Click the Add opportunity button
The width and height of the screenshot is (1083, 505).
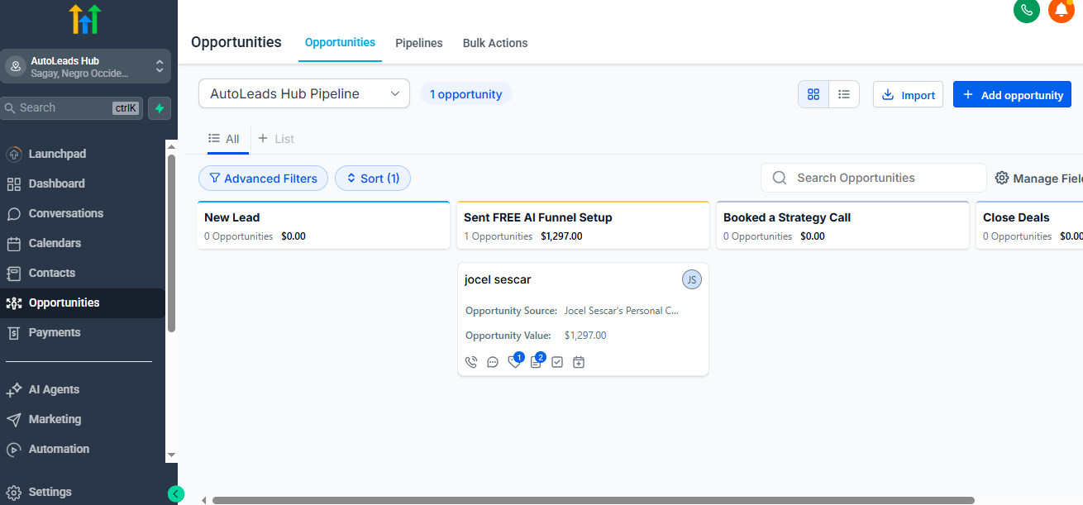coord(1012,94)
